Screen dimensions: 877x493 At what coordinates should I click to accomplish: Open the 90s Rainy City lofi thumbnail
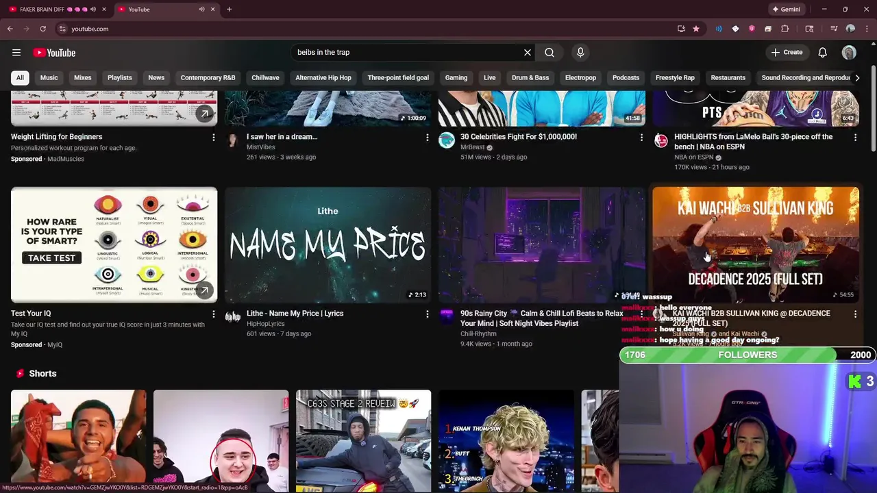[x=541, y=244]
